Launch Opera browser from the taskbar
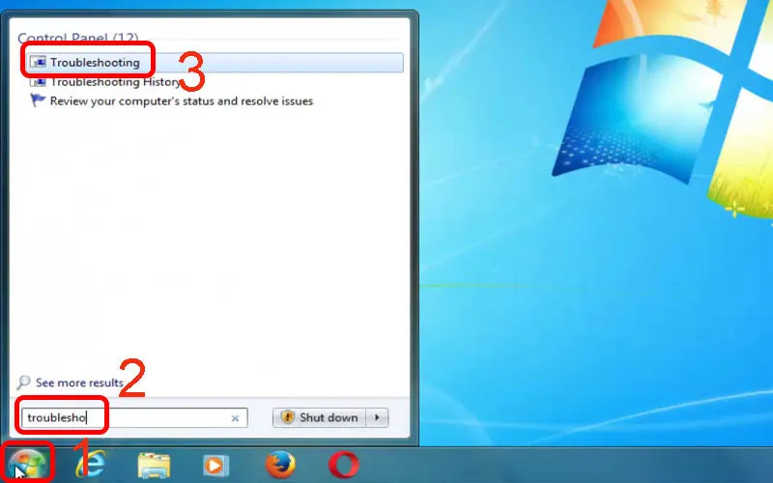Image resolution: width=773 pixels, height=483 pixels. pos(342,466)
